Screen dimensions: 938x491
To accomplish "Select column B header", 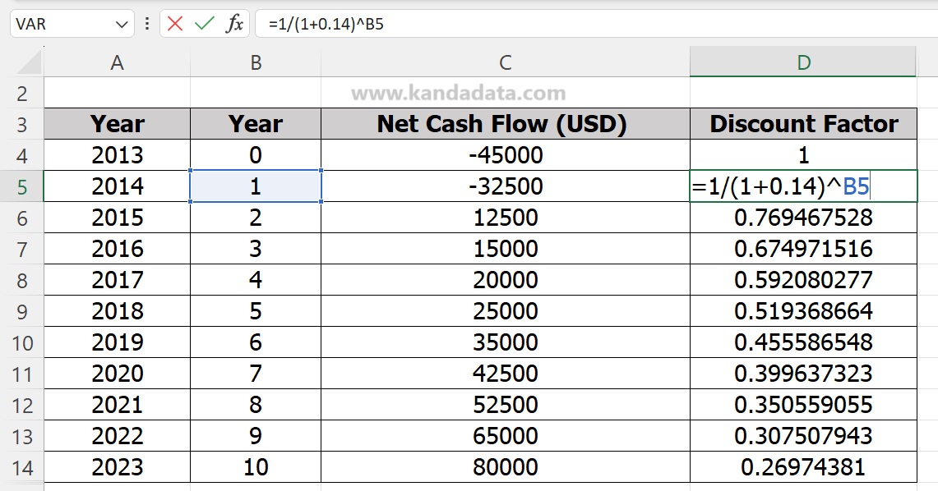I will [256, 62].
